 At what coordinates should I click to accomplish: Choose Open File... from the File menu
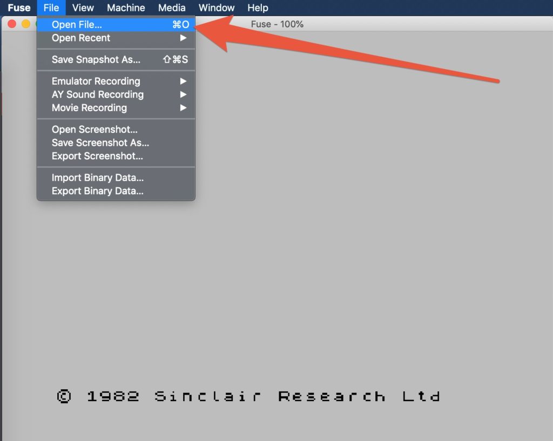point(116,25)
